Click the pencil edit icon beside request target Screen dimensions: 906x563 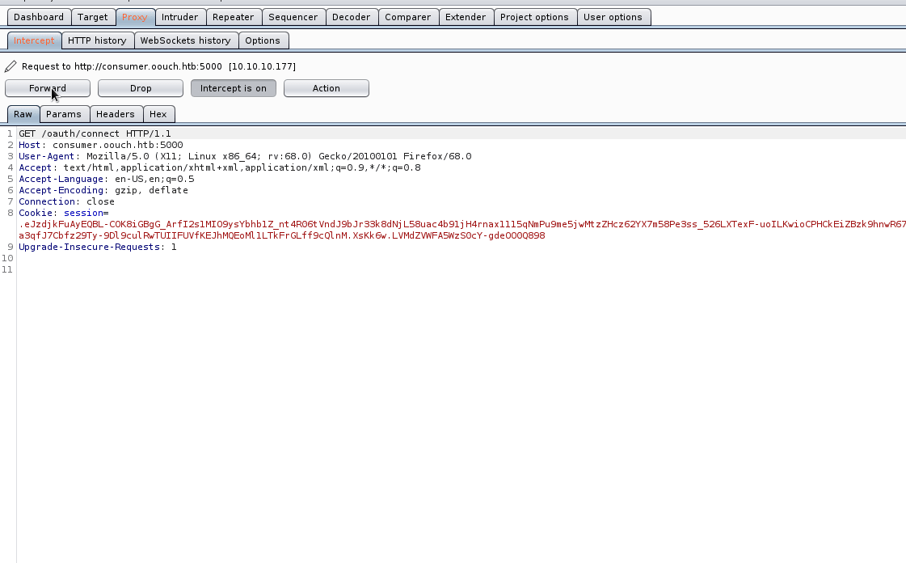(x=11, y=66)
